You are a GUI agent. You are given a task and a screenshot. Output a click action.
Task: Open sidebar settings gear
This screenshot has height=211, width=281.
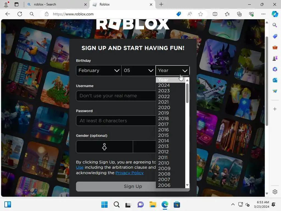[x=275, y=192]
